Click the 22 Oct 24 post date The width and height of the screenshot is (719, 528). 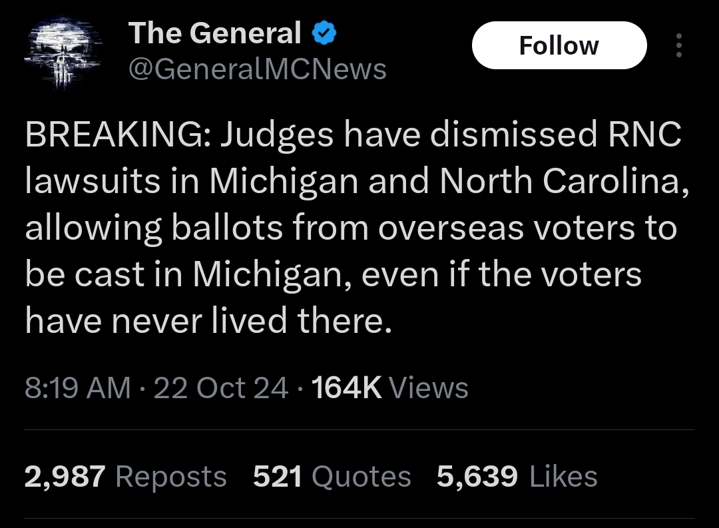point(221,388)
